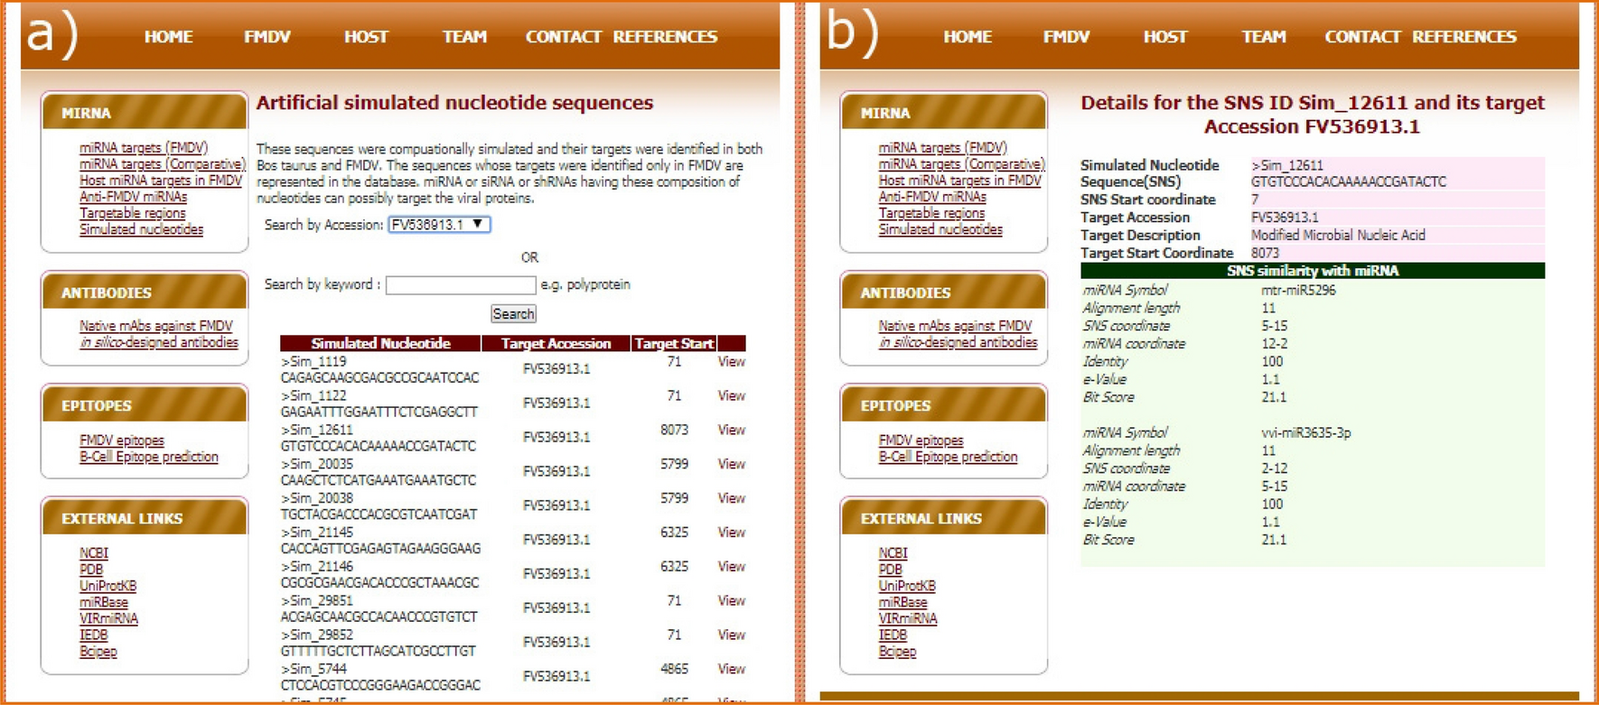This screenshot has height=705, width=1599.
Task: Open miRBase external link in left page sidebar
Action: [104, 603]
